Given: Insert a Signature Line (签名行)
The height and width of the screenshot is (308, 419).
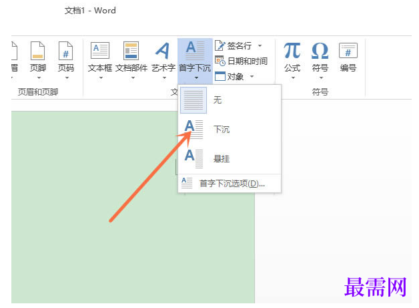Looking at the screenshot, I should click(233, 45).
